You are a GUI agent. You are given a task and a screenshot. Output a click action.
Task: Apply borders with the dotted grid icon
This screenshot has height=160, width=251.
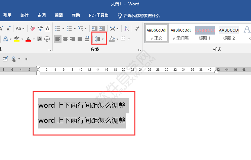(123, 39)
